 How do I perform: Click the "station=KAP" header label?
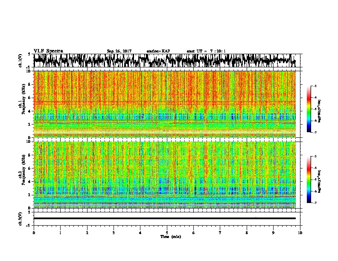click(x=158, y=51)
